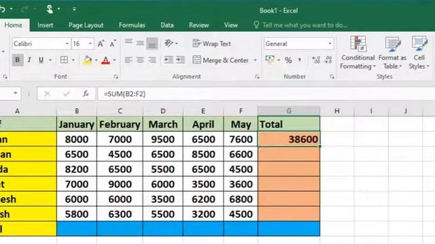Select cell containing 9000
Viewport: 435px width, 244px height.
tap(120, 184)
